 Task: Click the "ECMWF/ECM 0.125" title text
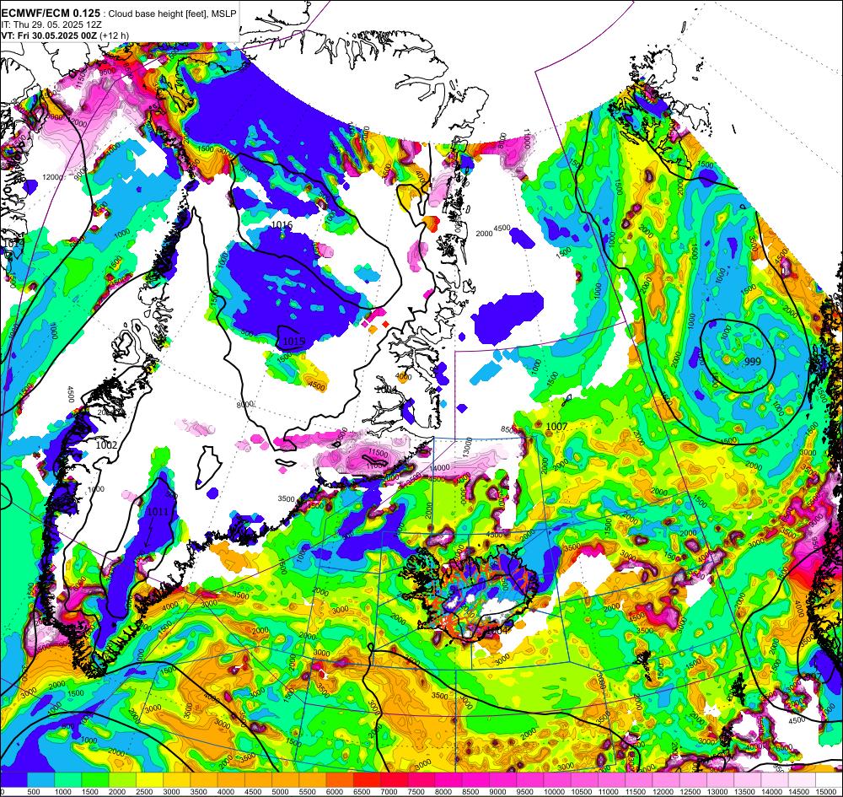tap(51, 13)
